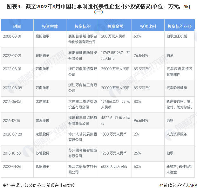This screenshot has height=192, width=197.
Task: Click 83.3333% in the 2022-08-01 row
Action: pyautogui.click(x=142, y=69)
